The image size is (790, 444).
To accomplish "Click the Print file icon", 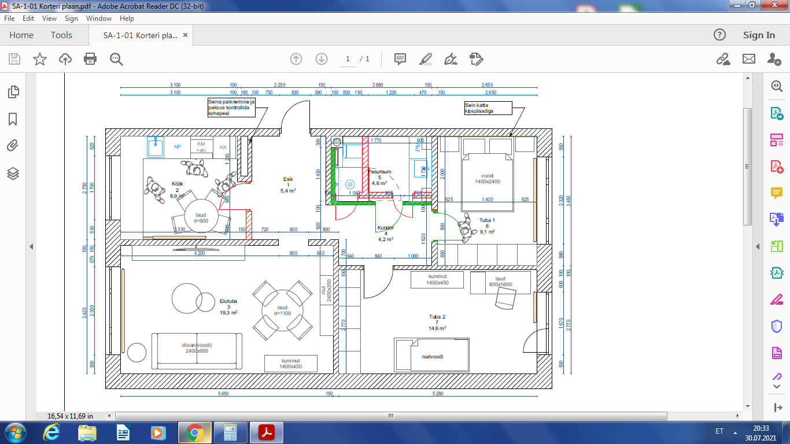I will [90, 59].
